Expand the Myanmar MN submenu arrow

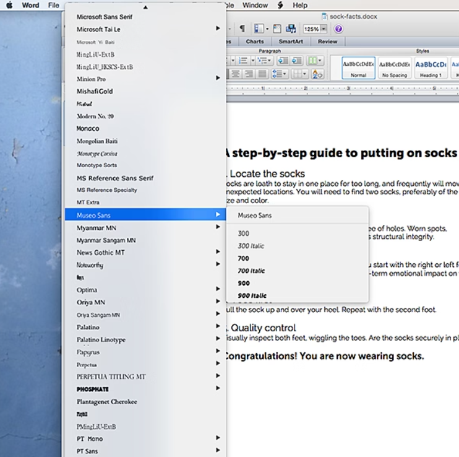coord(218,227)
